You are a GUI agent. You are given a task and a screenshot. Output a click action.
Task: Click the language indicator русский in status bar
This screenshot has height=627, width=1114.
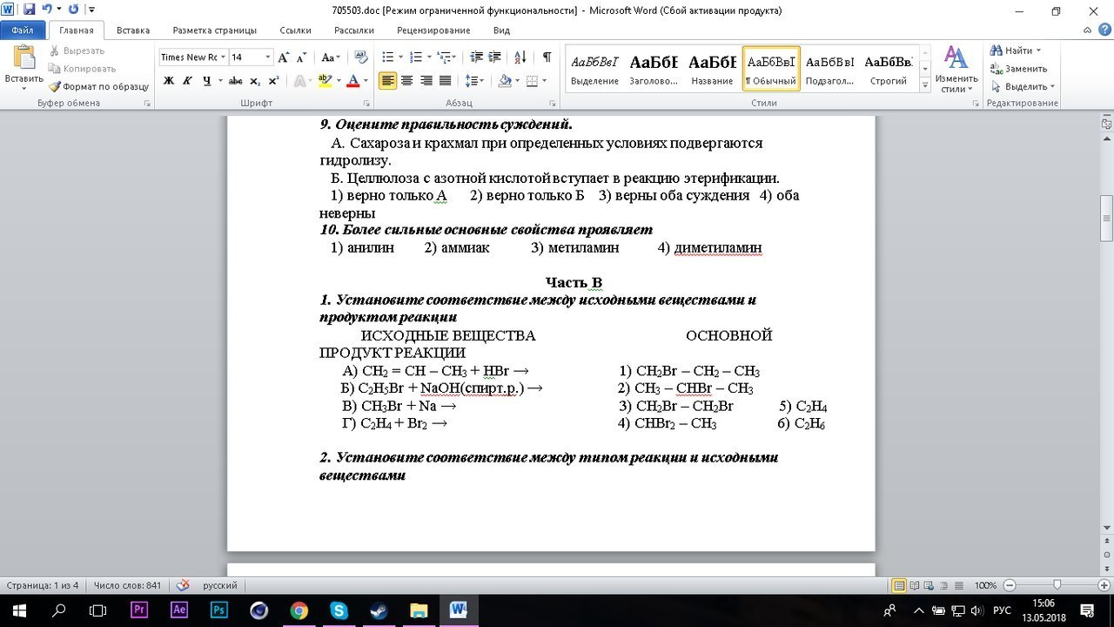point(220,586)
